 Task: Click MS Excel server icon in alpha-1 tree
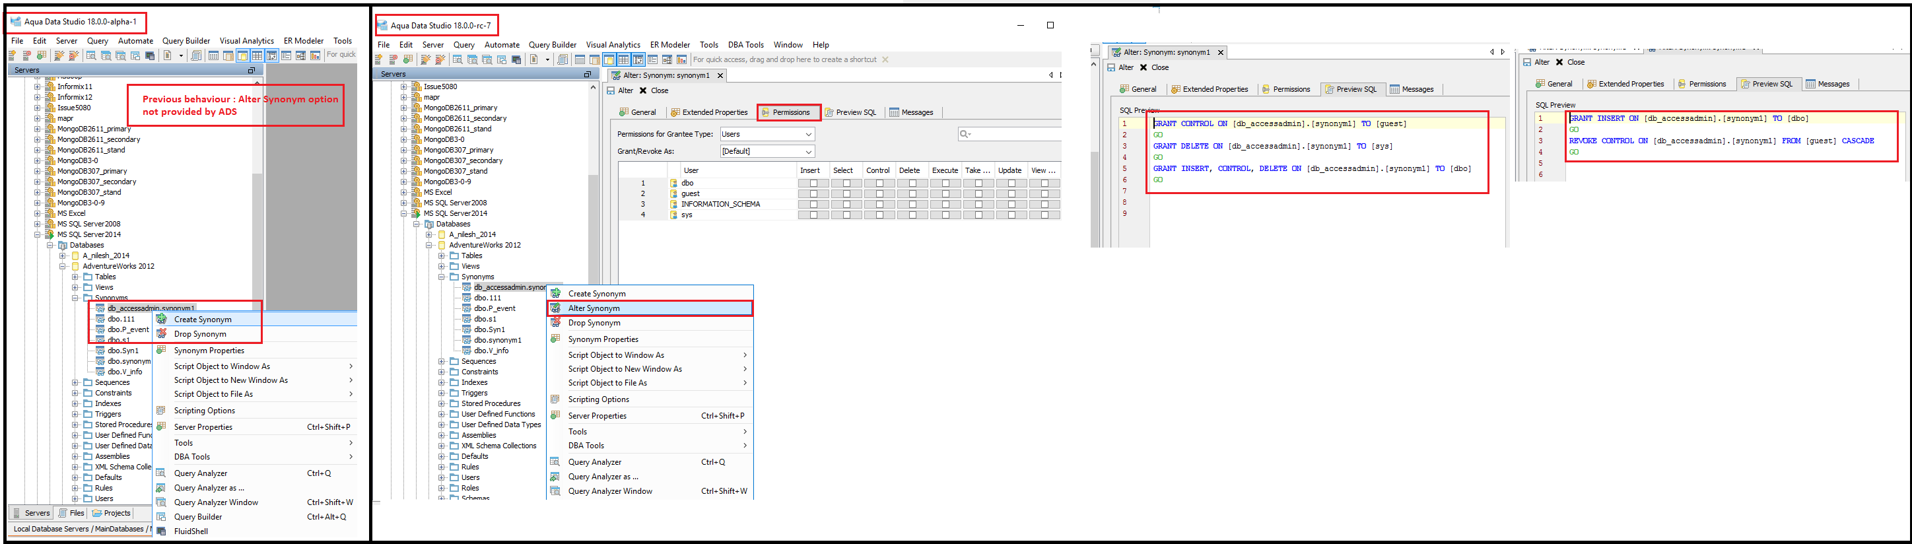pos(50,213)
